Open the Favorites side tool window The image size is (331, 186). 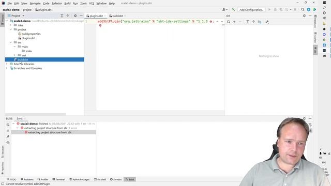click(3, 168)
